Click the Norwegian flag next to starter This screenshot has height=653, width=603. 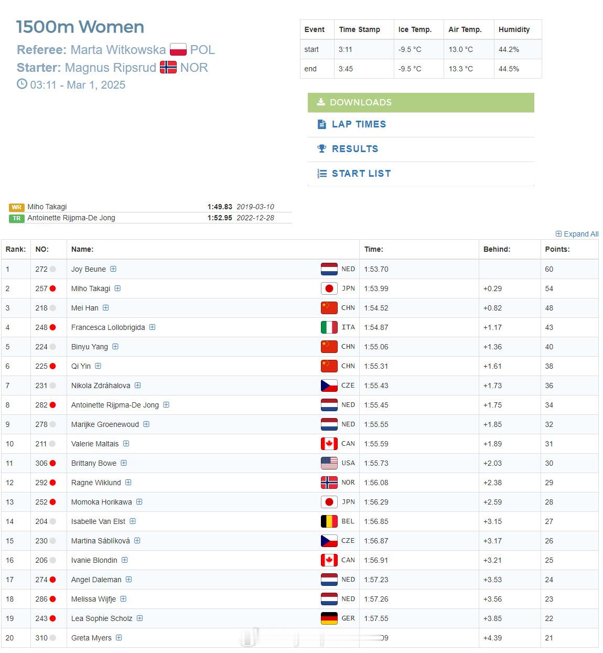click(168, 67)
